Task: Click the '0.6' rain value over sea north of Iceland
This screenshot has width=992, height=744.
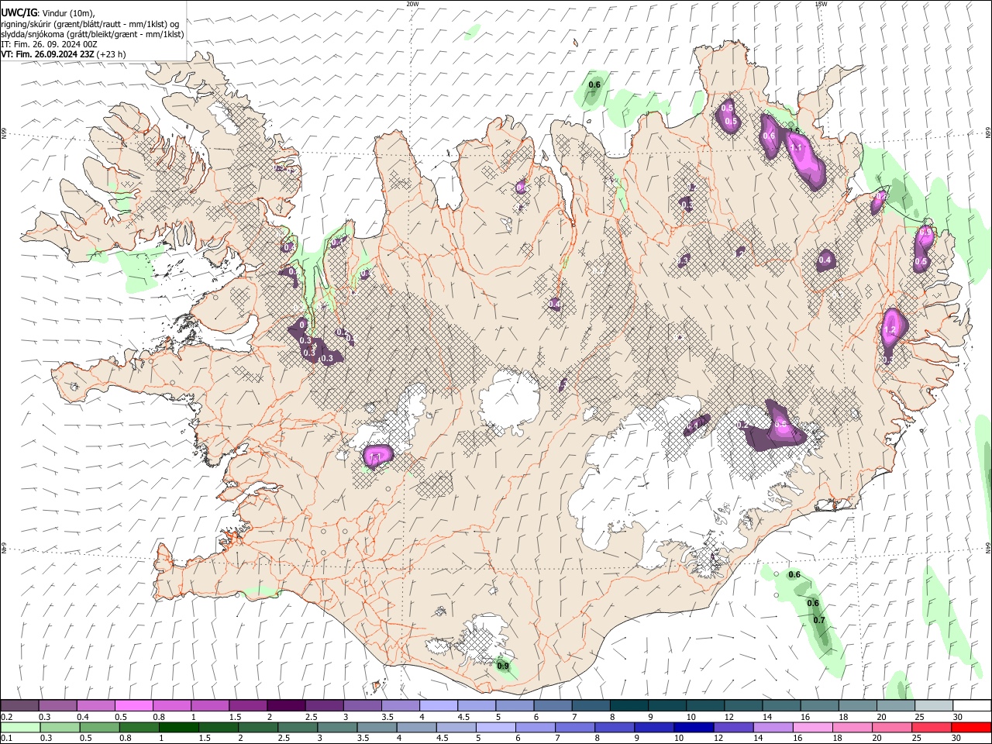Action: pos(595,84)
